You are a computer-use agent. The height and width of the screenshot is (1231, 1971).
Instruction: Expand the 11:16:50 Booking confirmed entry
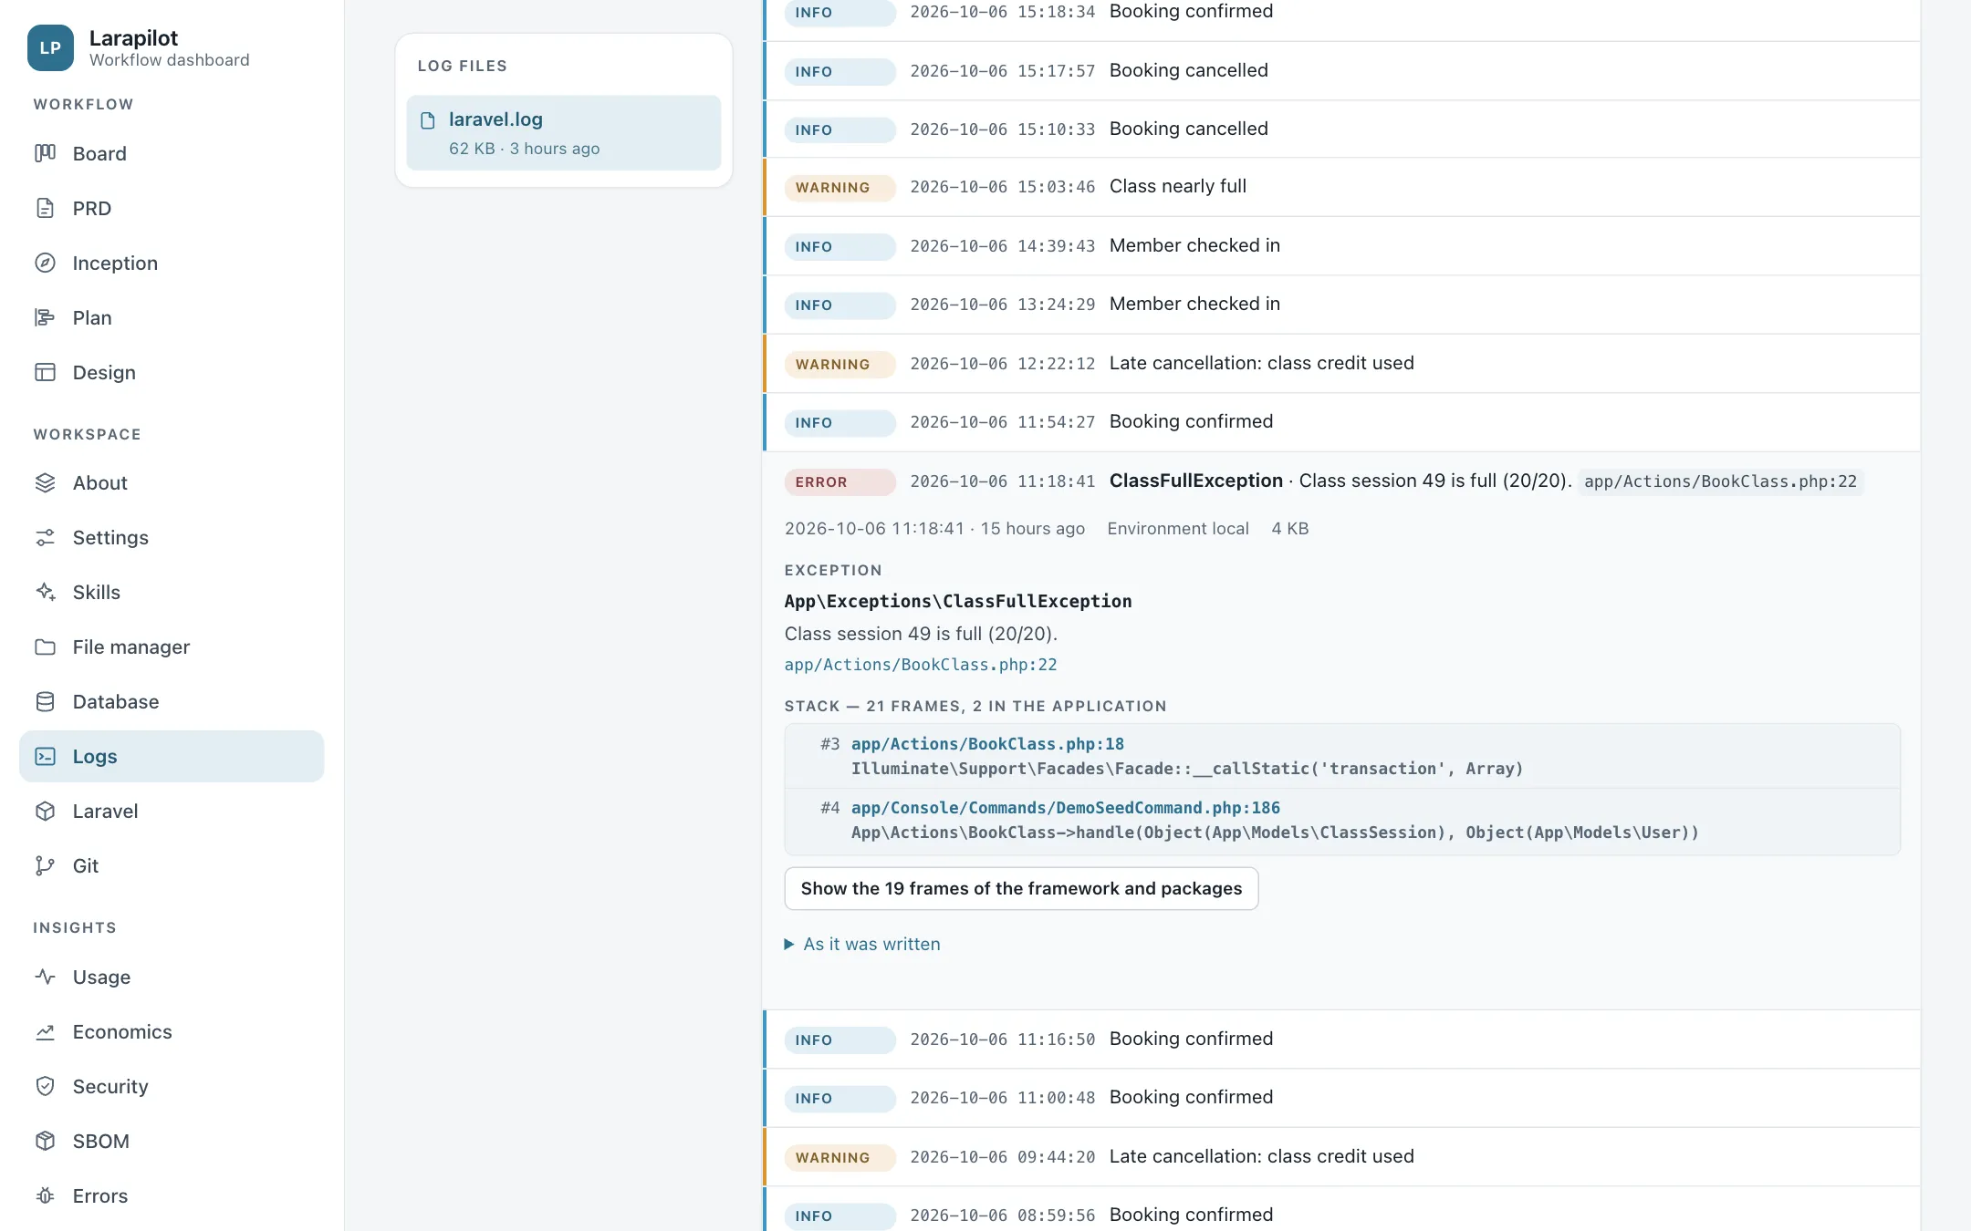point(1341,1039)
